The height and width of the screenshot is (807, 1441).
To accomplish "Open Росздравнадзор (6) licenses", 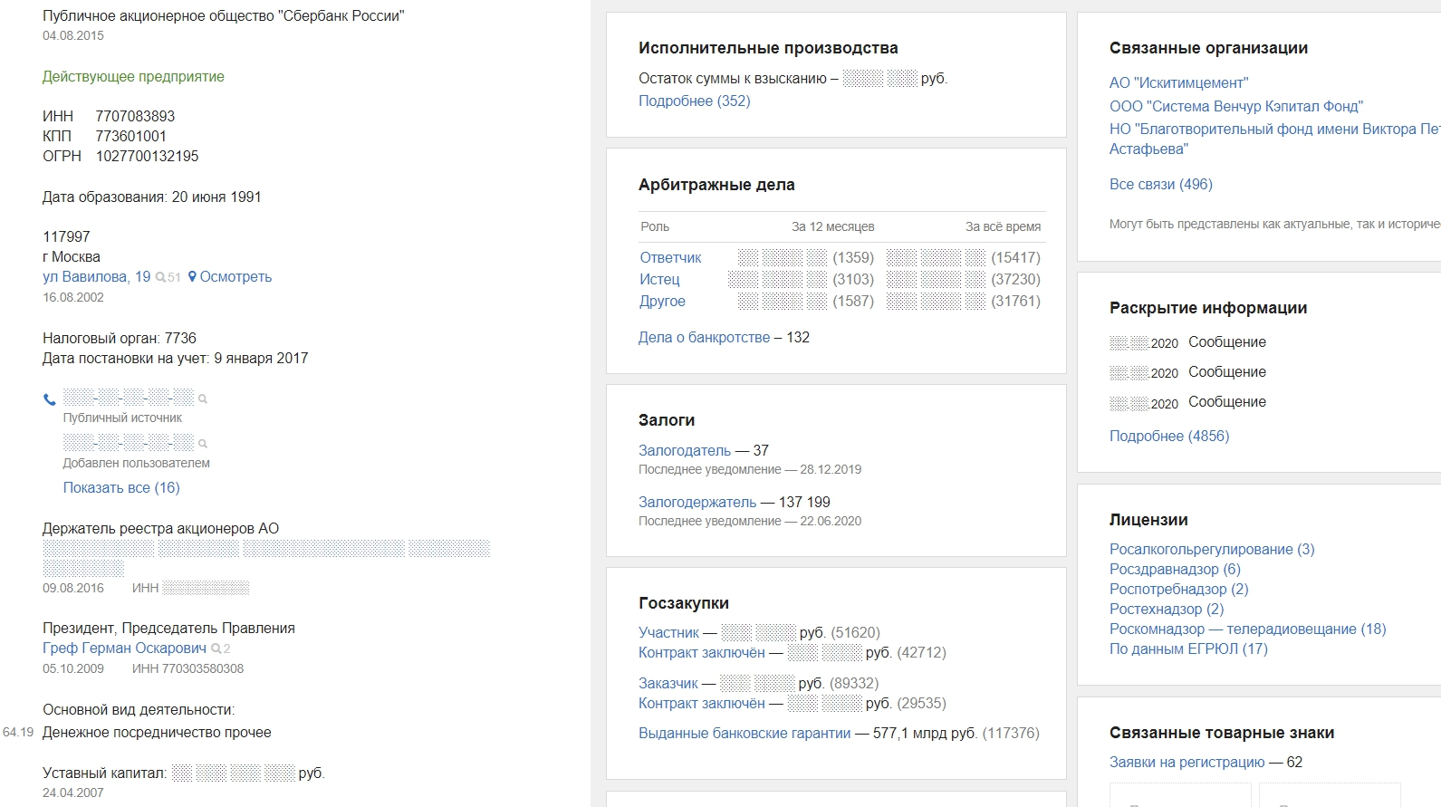I will pos(1175,569).
